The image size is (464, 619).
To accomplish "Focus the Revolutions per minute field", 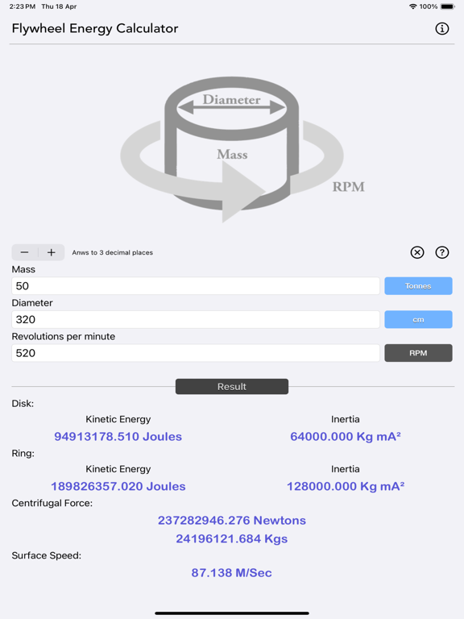I will pos(196,353).
